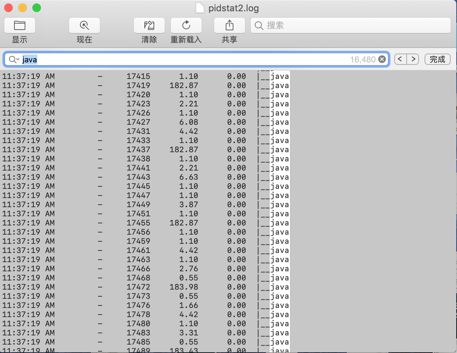Image resolution: width=457 pixels, height=353 pixels.
Task: Select value 2.76 in row 17466
Action: tap(189, 268)
